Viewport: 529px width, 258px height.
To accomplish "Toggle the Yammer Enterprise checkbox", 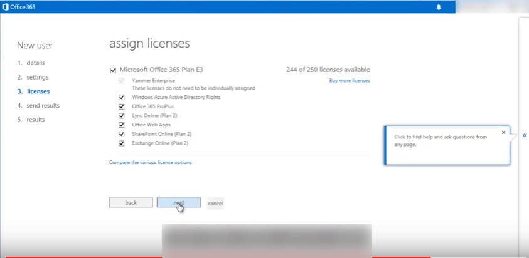I will pos(122,81).
